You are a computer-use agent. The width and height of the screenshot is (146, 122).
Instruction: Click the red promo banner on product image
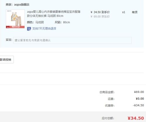15,27
